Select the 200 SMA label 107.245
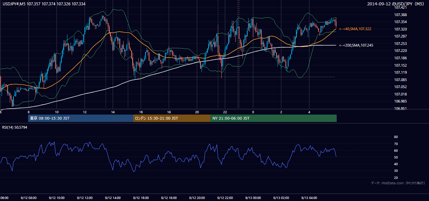 click(356, 45)
